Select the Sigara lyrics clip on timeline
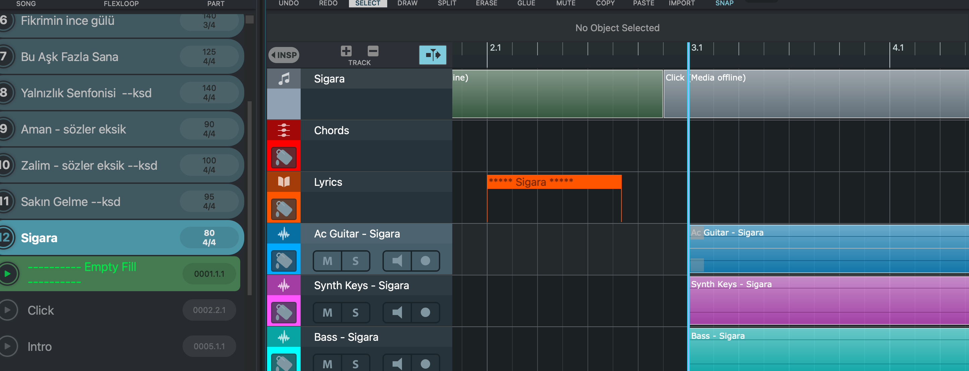 (x=554, y=182)
